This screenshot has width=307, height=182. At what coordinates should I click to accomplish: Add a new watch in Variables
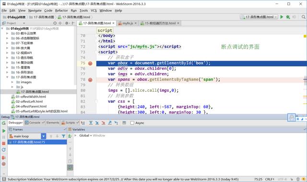70,136
